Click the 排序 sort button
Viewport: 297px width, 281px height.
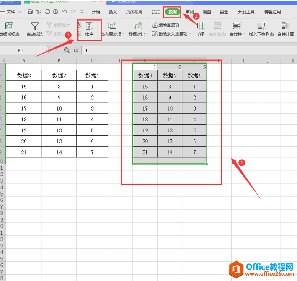89,29
